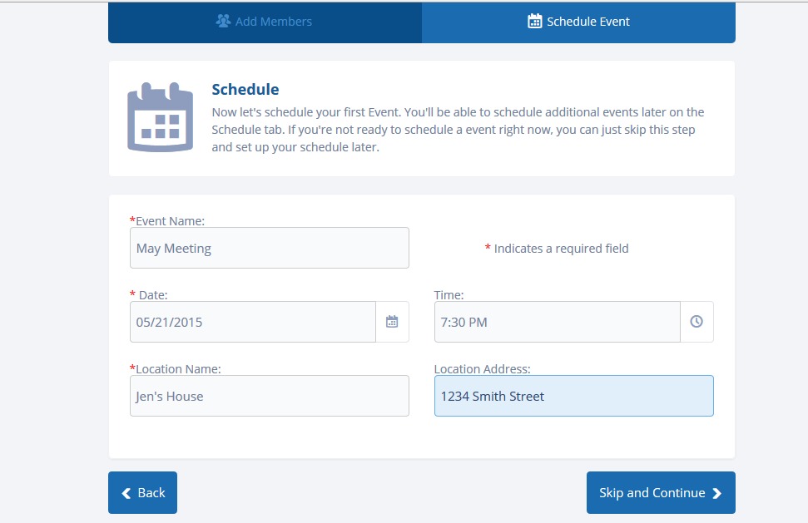Switch to the Add Members tab
This screenshot has width=808, height=523.
pyautogui.click(x=265, y=22)
